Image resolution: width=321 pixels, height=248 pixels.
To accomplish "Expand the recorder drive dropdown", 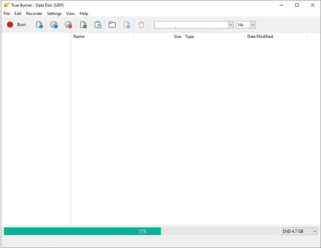I will click(230, 25).
